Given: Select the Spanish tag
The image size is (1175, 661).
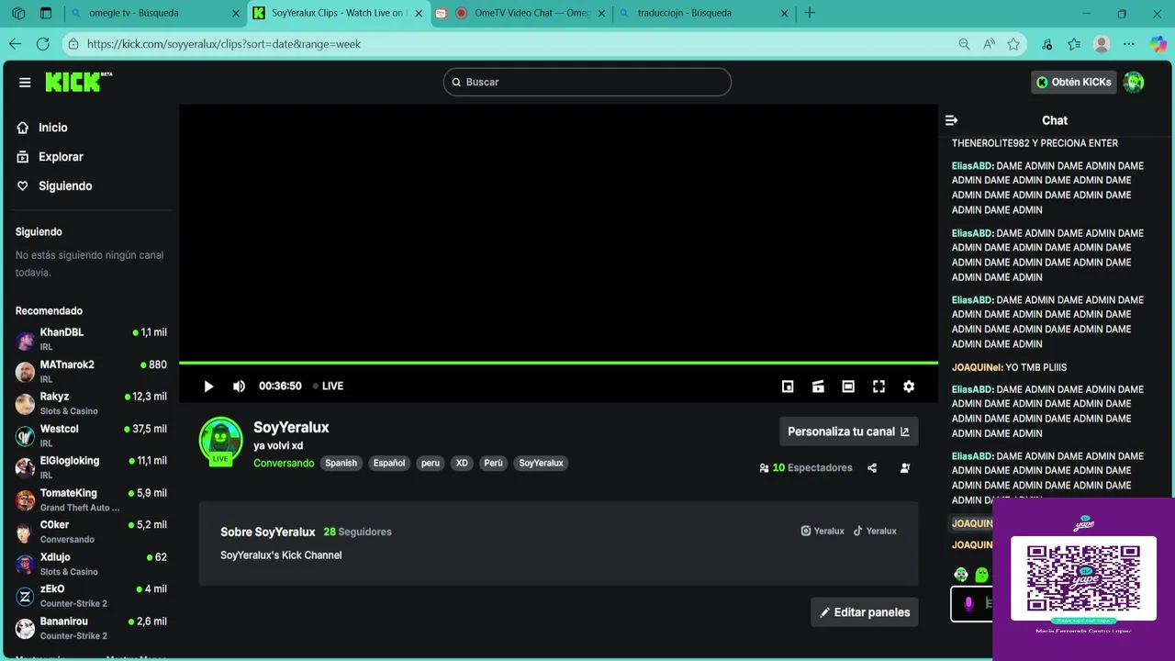Looking at the screenshot, I should point(341,463).
